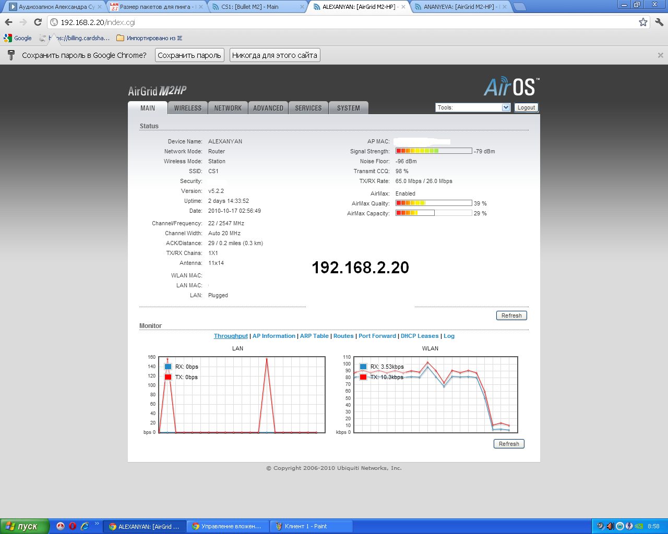The width and height of the screenshot is (668, 534).
Task: Close the Размер пакетов для пинга tab
Action: pos(200,7)
